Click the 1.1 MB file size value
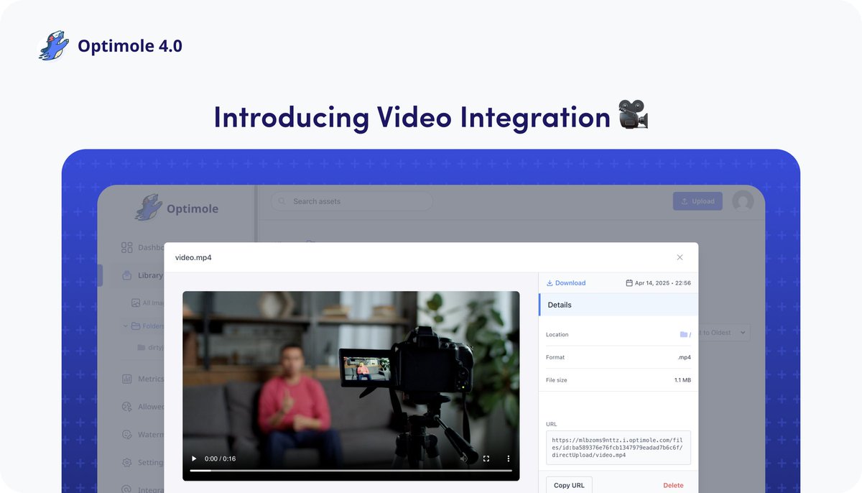 pos(682,380)
